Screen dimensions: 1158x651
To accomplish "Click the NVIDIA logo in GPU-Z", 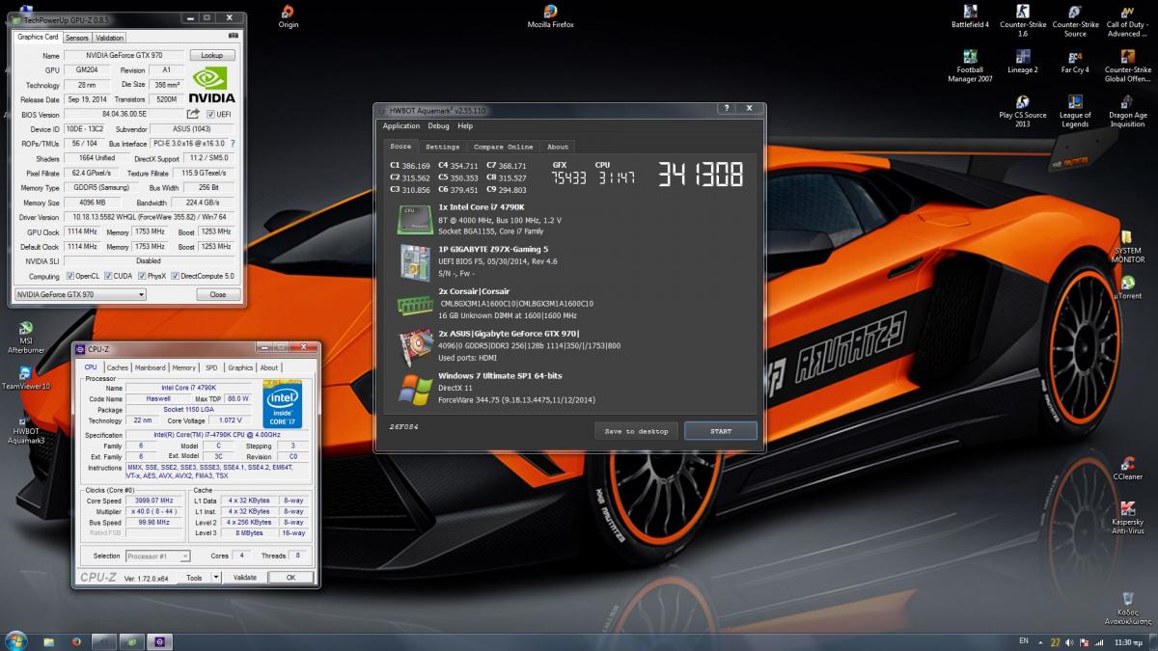I will click(211, 85).
